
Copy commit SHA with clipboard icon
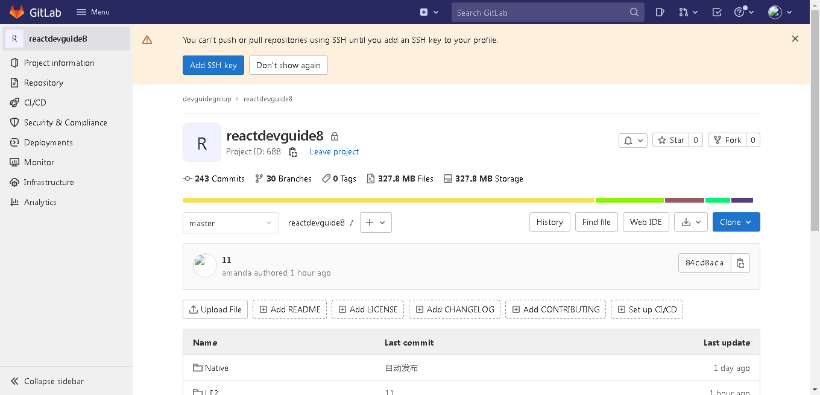[740, 263]
